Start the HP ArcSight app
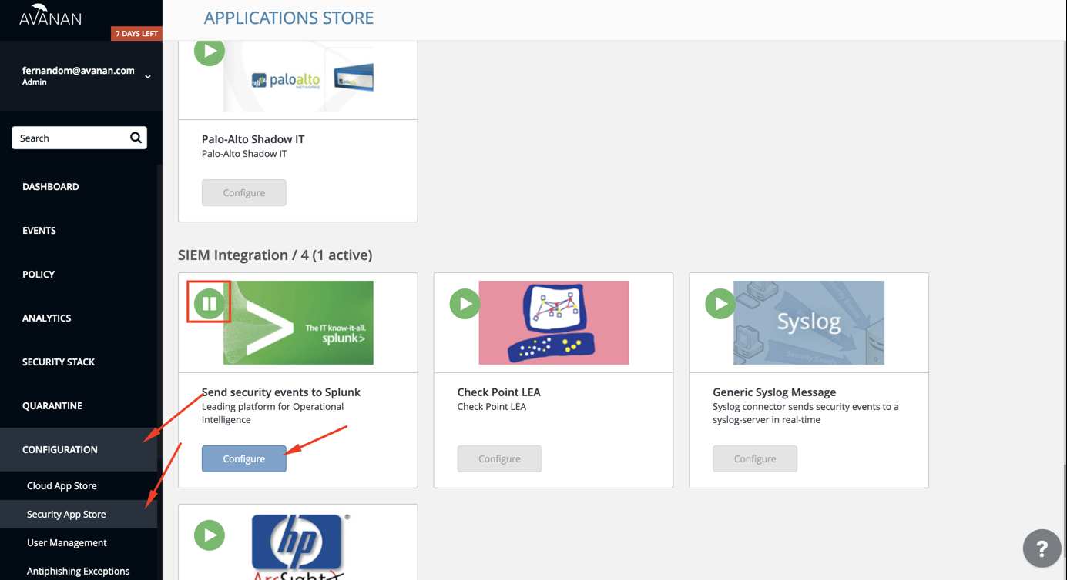 click(209, 535)
